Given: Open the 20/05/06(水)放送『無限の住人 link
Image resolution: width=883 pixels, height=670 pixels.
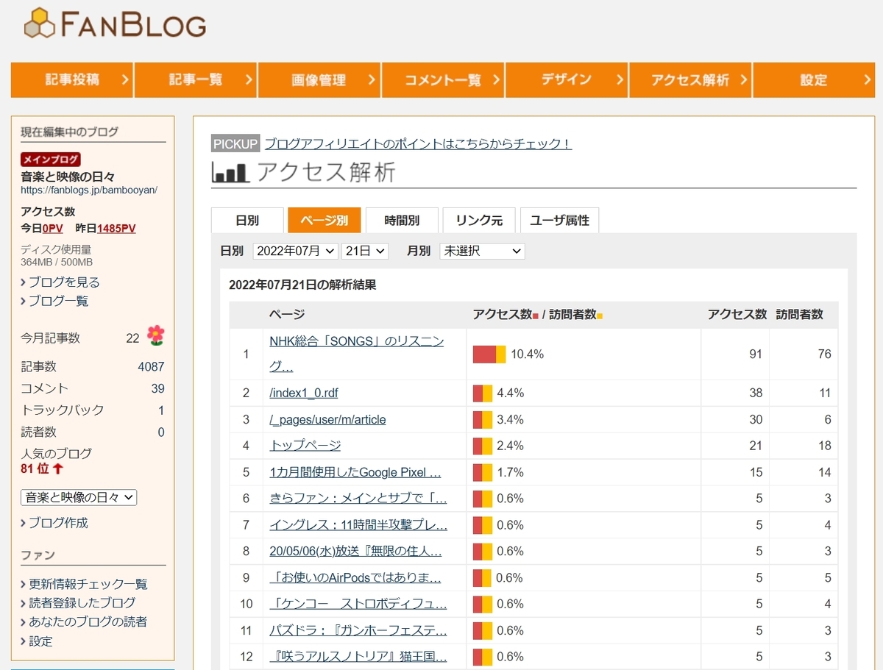Looking at the screenshot, I should pos(355,552).
